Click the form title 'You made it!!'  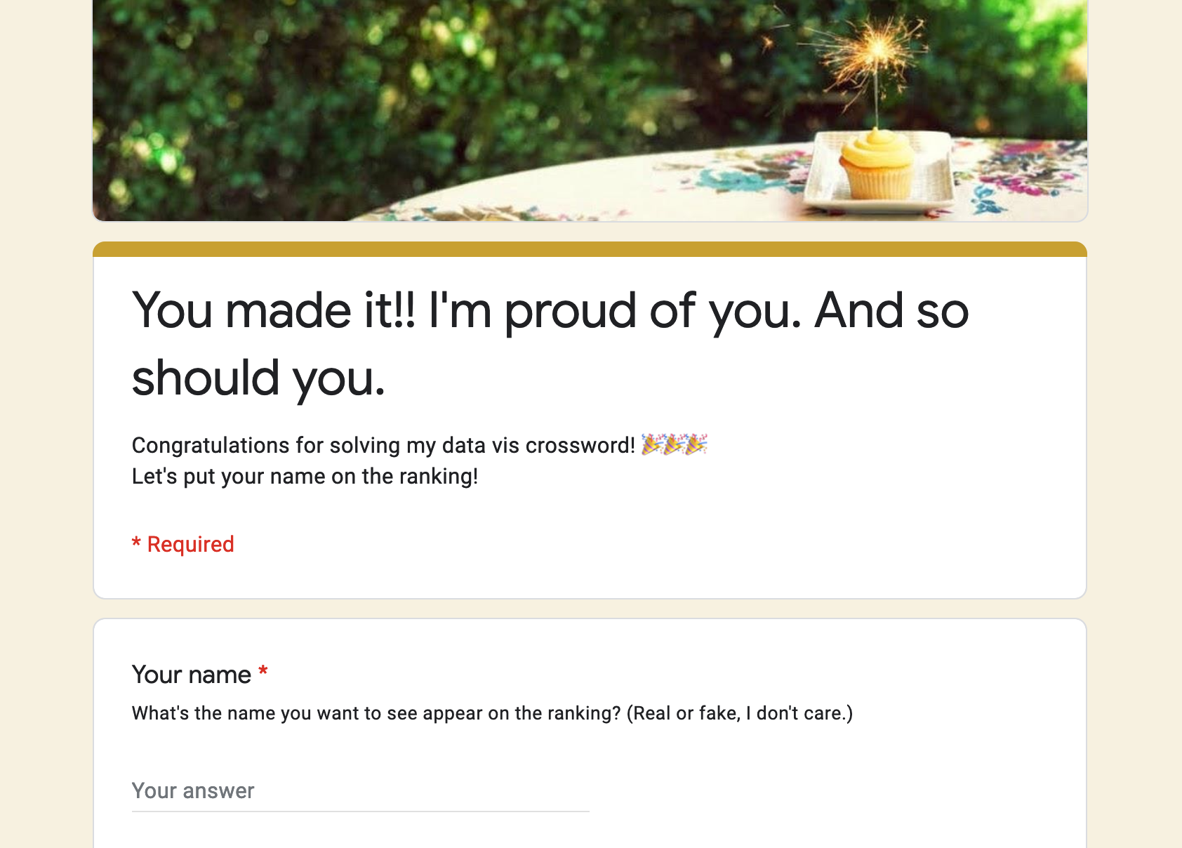(x=273, y=310)
